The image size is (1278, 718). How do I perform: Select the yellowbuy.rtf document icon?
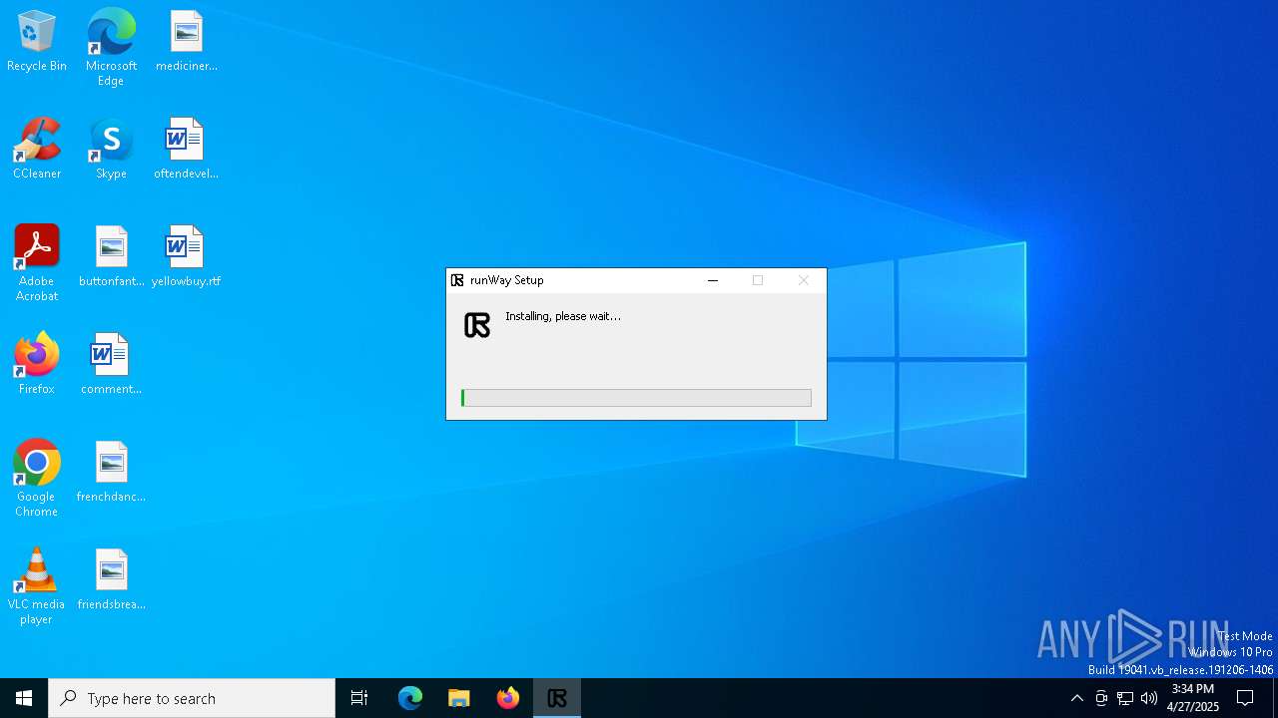186,256
